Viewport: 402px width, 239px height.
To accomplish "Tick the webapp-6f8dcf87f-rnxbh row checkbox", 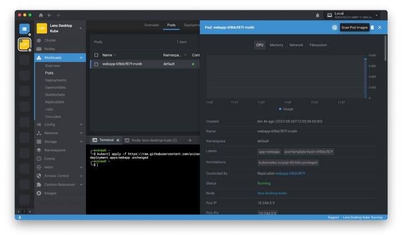I will coord(96,64).
